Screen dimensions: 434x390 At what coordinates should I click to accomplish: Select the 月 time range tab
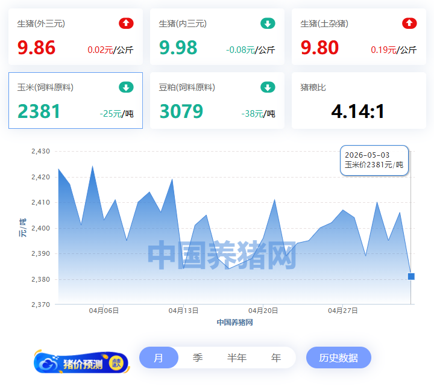click(x=159, y=357)
